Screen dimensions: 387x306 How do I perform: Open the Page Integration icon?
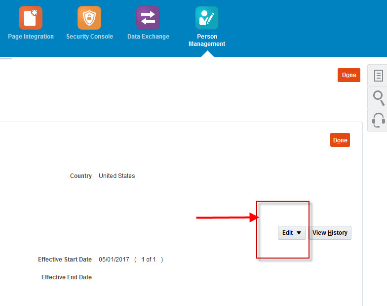[x=31, y=18]
